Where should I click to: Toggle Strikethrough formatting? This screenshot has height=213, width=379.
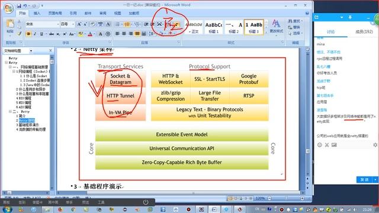point(52,34)
